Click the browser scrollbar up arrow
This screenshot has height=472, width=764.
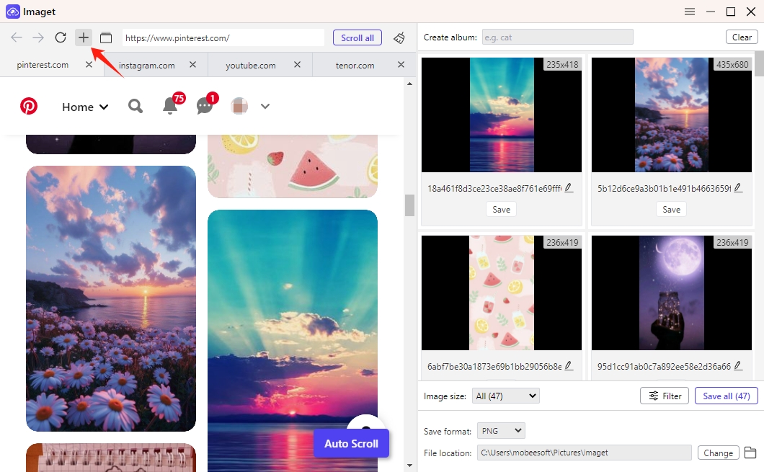(410, 84)
